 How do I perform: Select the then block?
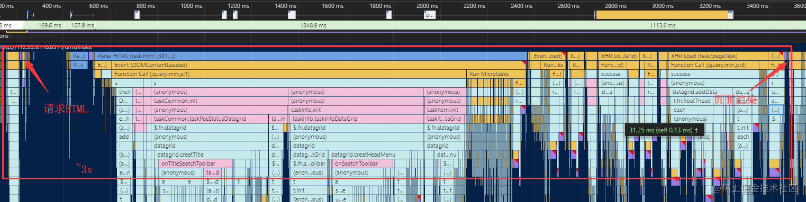[x=124, y=92]
